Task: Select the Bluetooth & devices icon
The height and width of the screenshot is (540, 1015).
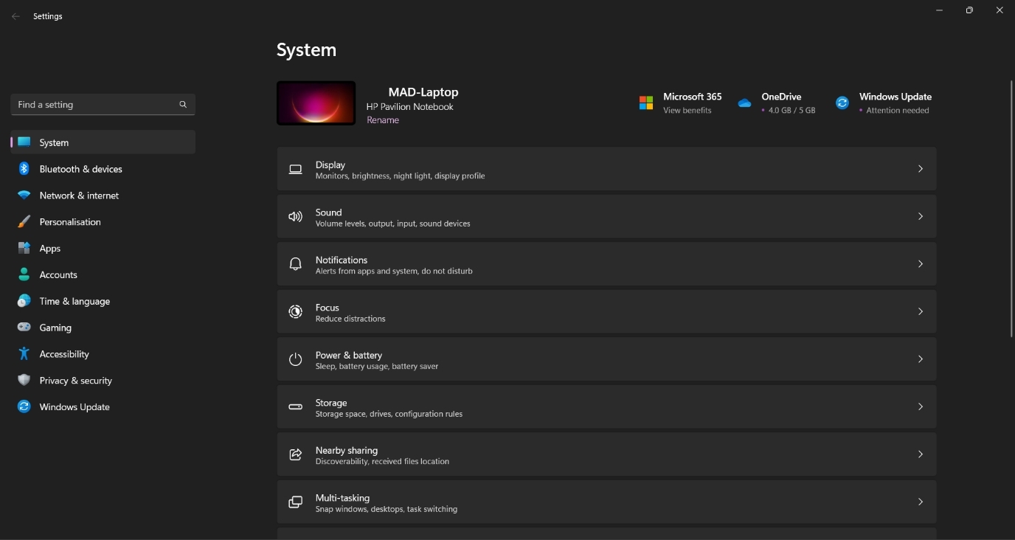Action: click(x=24, y=169)
